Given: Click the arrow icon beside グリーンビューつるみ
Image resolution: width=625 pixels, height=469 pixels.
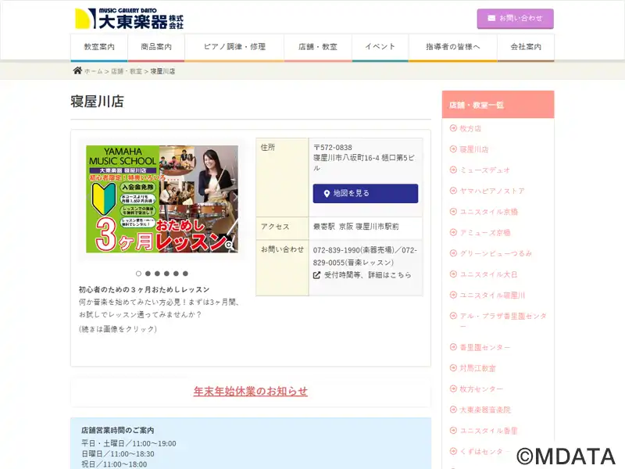Looking at the screenshot, I should point(453,253).
